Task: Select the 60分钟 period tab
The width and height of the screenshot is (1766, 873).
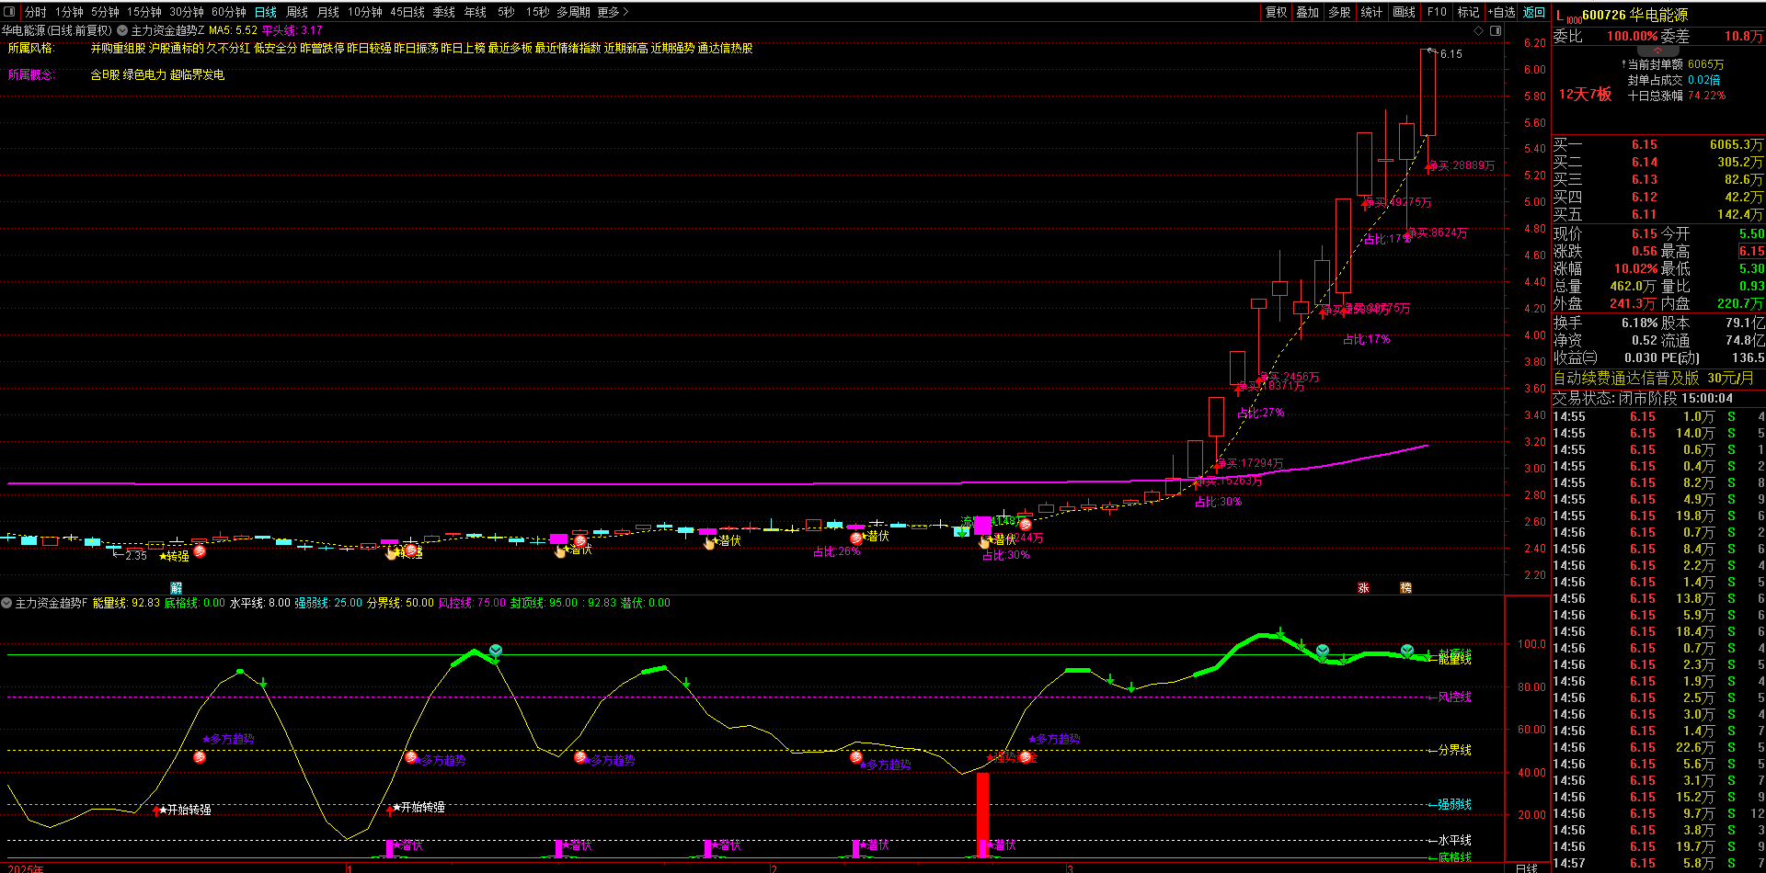Action: coord(228,12)
